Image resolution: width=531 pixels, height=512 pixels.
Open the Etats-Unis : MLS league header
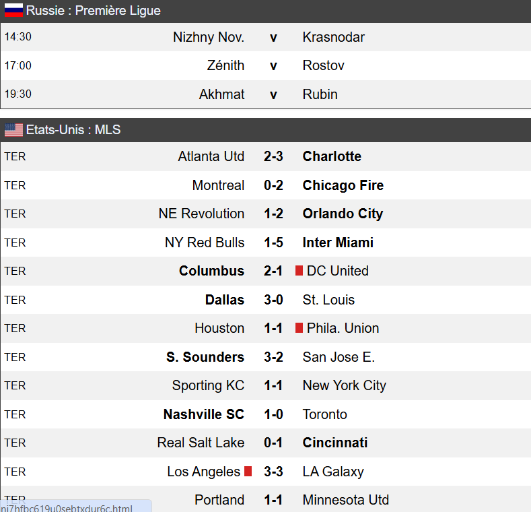[73, 130]
